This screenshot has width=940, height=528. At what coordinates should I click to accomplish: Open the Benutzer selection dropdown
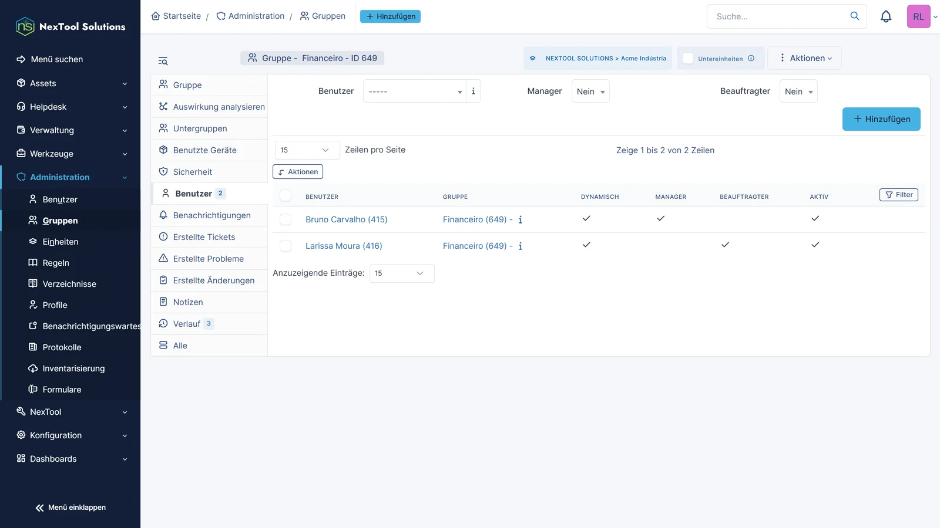coord(414,91)
